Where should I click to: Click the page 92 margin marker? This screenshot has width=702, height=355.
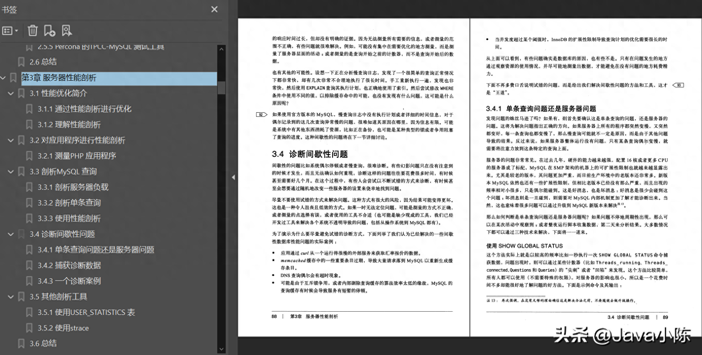point(262,115)
